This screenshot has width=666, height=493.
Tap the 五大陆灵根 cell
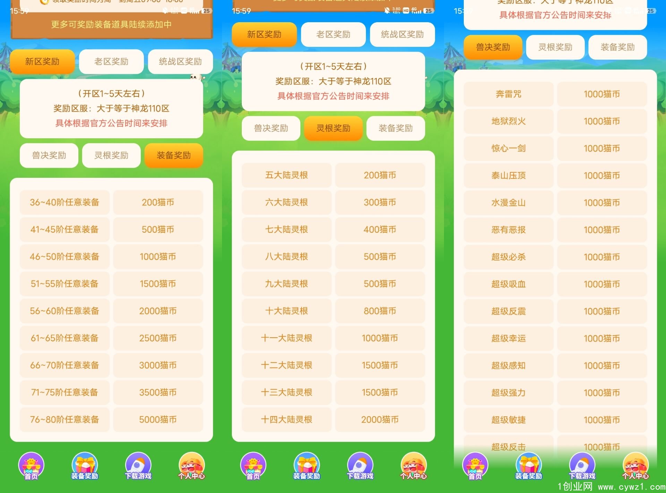287,175
